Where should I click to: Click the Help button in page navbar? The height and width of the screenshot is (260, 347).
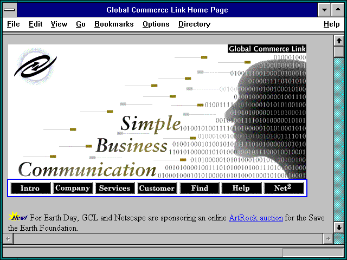(x=241, y=188)
